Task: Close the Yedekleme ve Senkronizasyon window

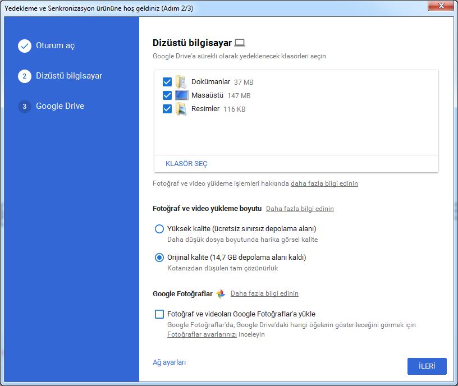Action: [x=441, y=6]
